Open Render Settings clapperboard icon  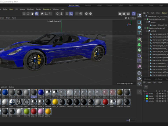(x=128, y=14)
